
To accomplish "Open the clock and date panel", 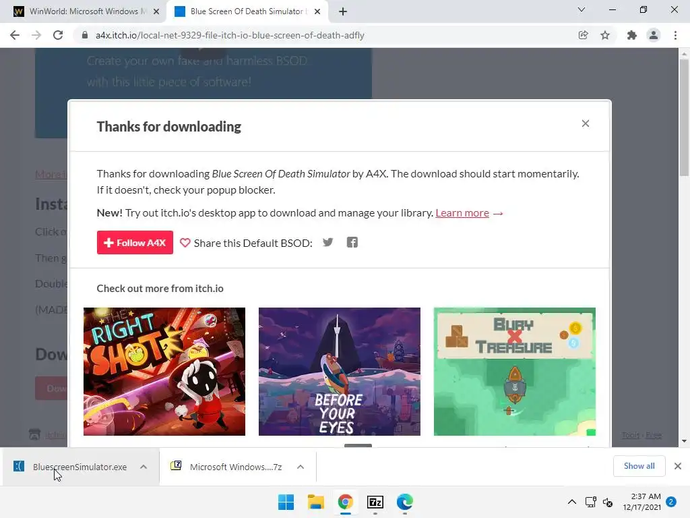I will pyautogui.click(x=641, y=502).
